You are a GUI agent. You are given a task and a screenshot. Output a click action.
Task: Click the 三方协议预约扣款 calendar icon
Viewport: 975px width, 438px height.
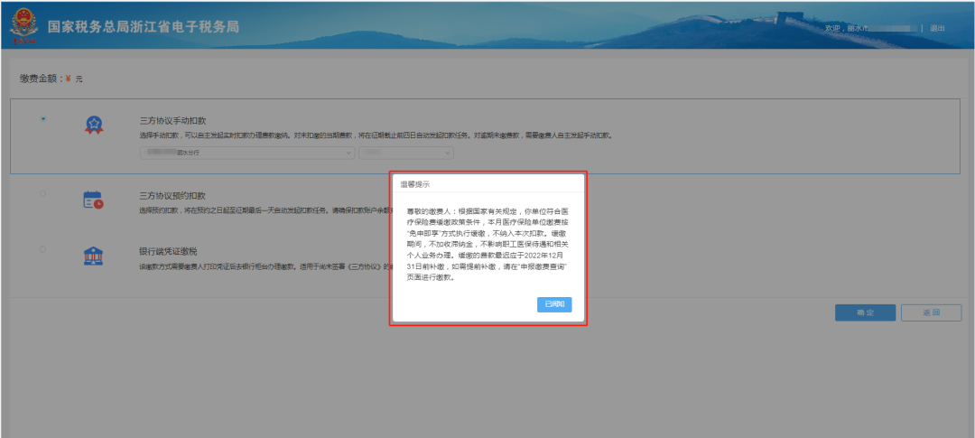tap(93, 200)
